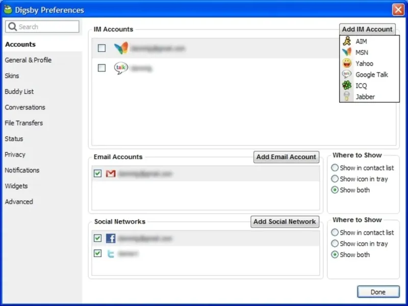Image resolution: width=408 pixels, height=306 pixels.
Task: Choose MSN from the account menu
Action: [x=369, y=53]
